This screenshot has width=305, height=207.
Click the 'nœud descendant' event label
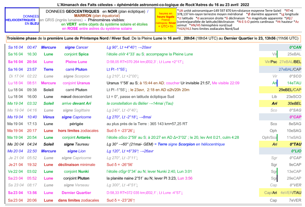[77, 96]
